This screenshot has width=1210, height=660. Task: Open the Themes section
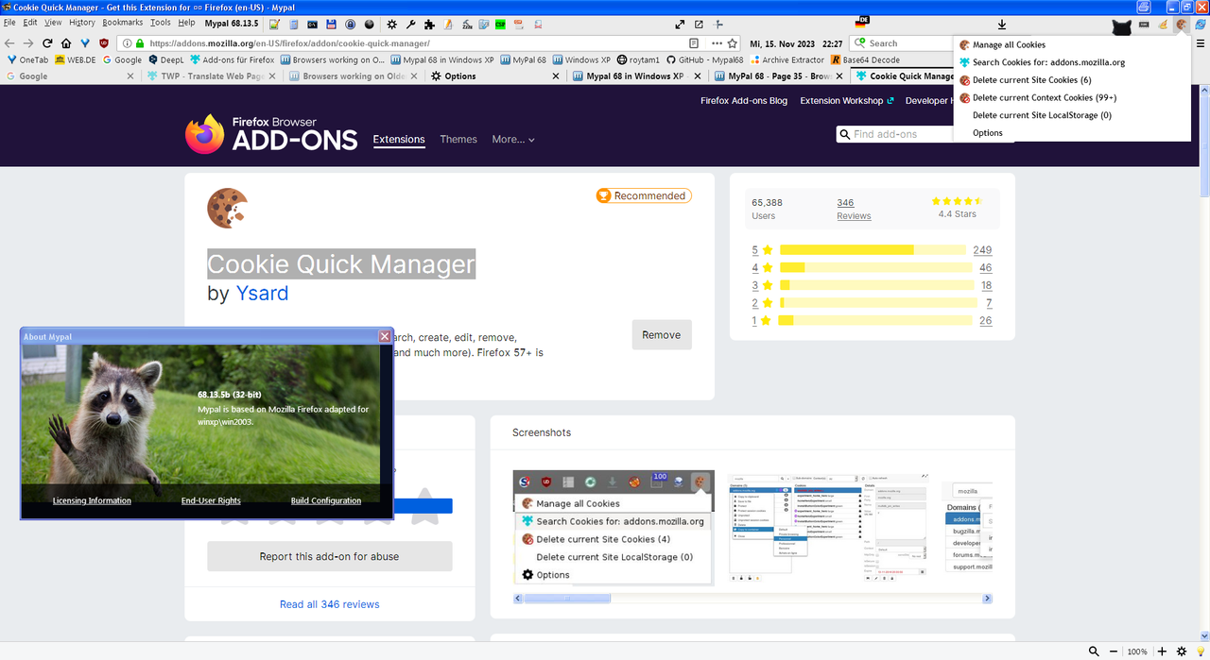pyautogui.click(x=458, y=139)
